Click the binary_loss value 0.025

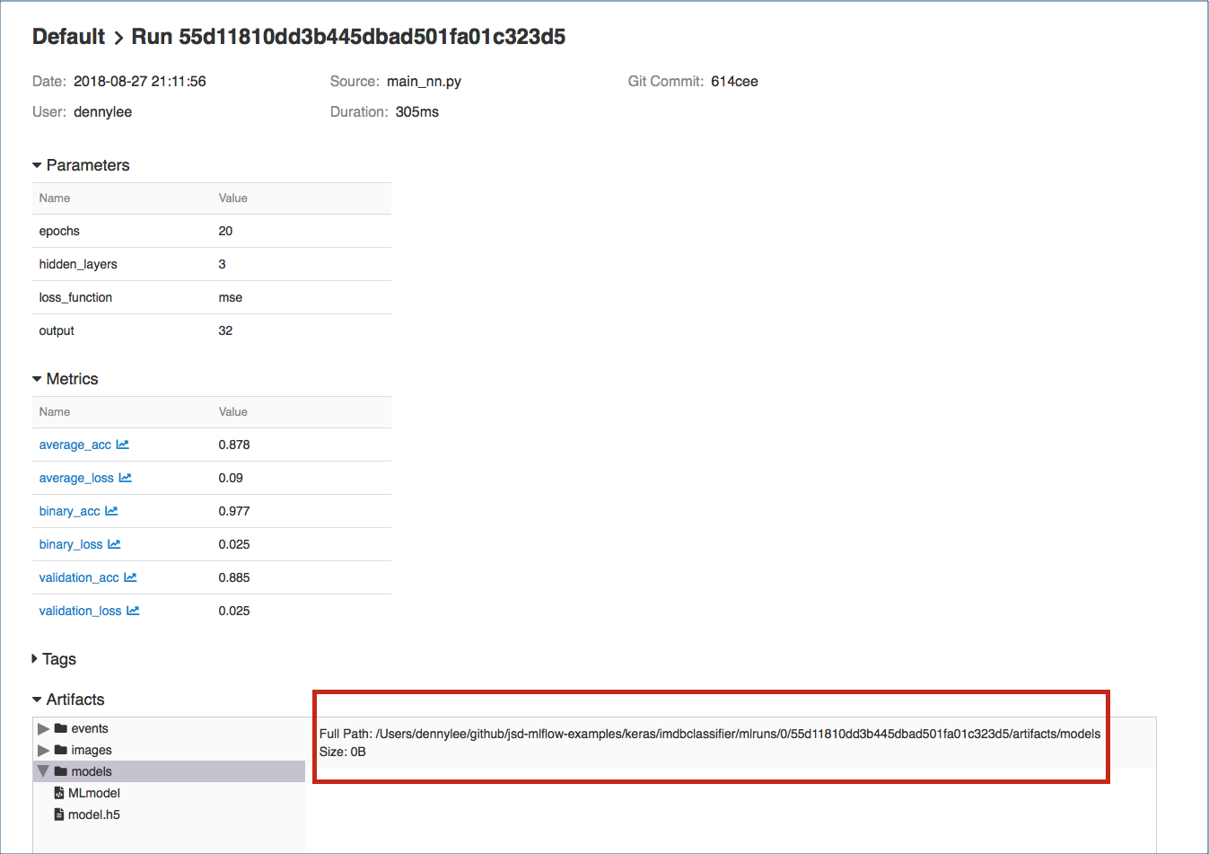tap(234, 544)
